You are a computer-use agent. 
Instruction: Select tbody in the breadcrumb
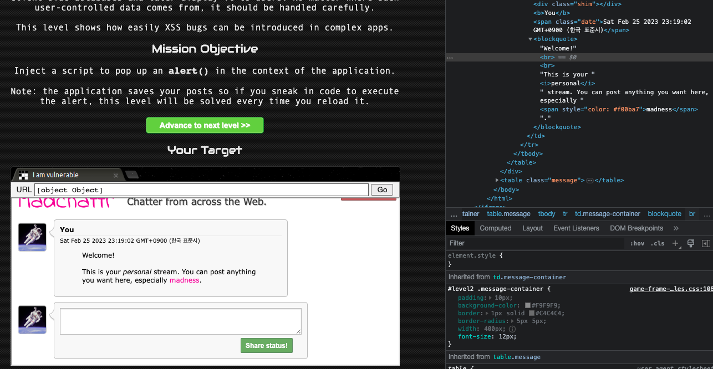[x=546, y=214]
